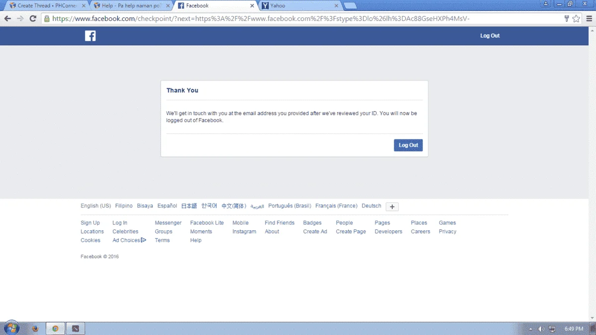Click the Facebook logo in header

click(x=90, y=36)
